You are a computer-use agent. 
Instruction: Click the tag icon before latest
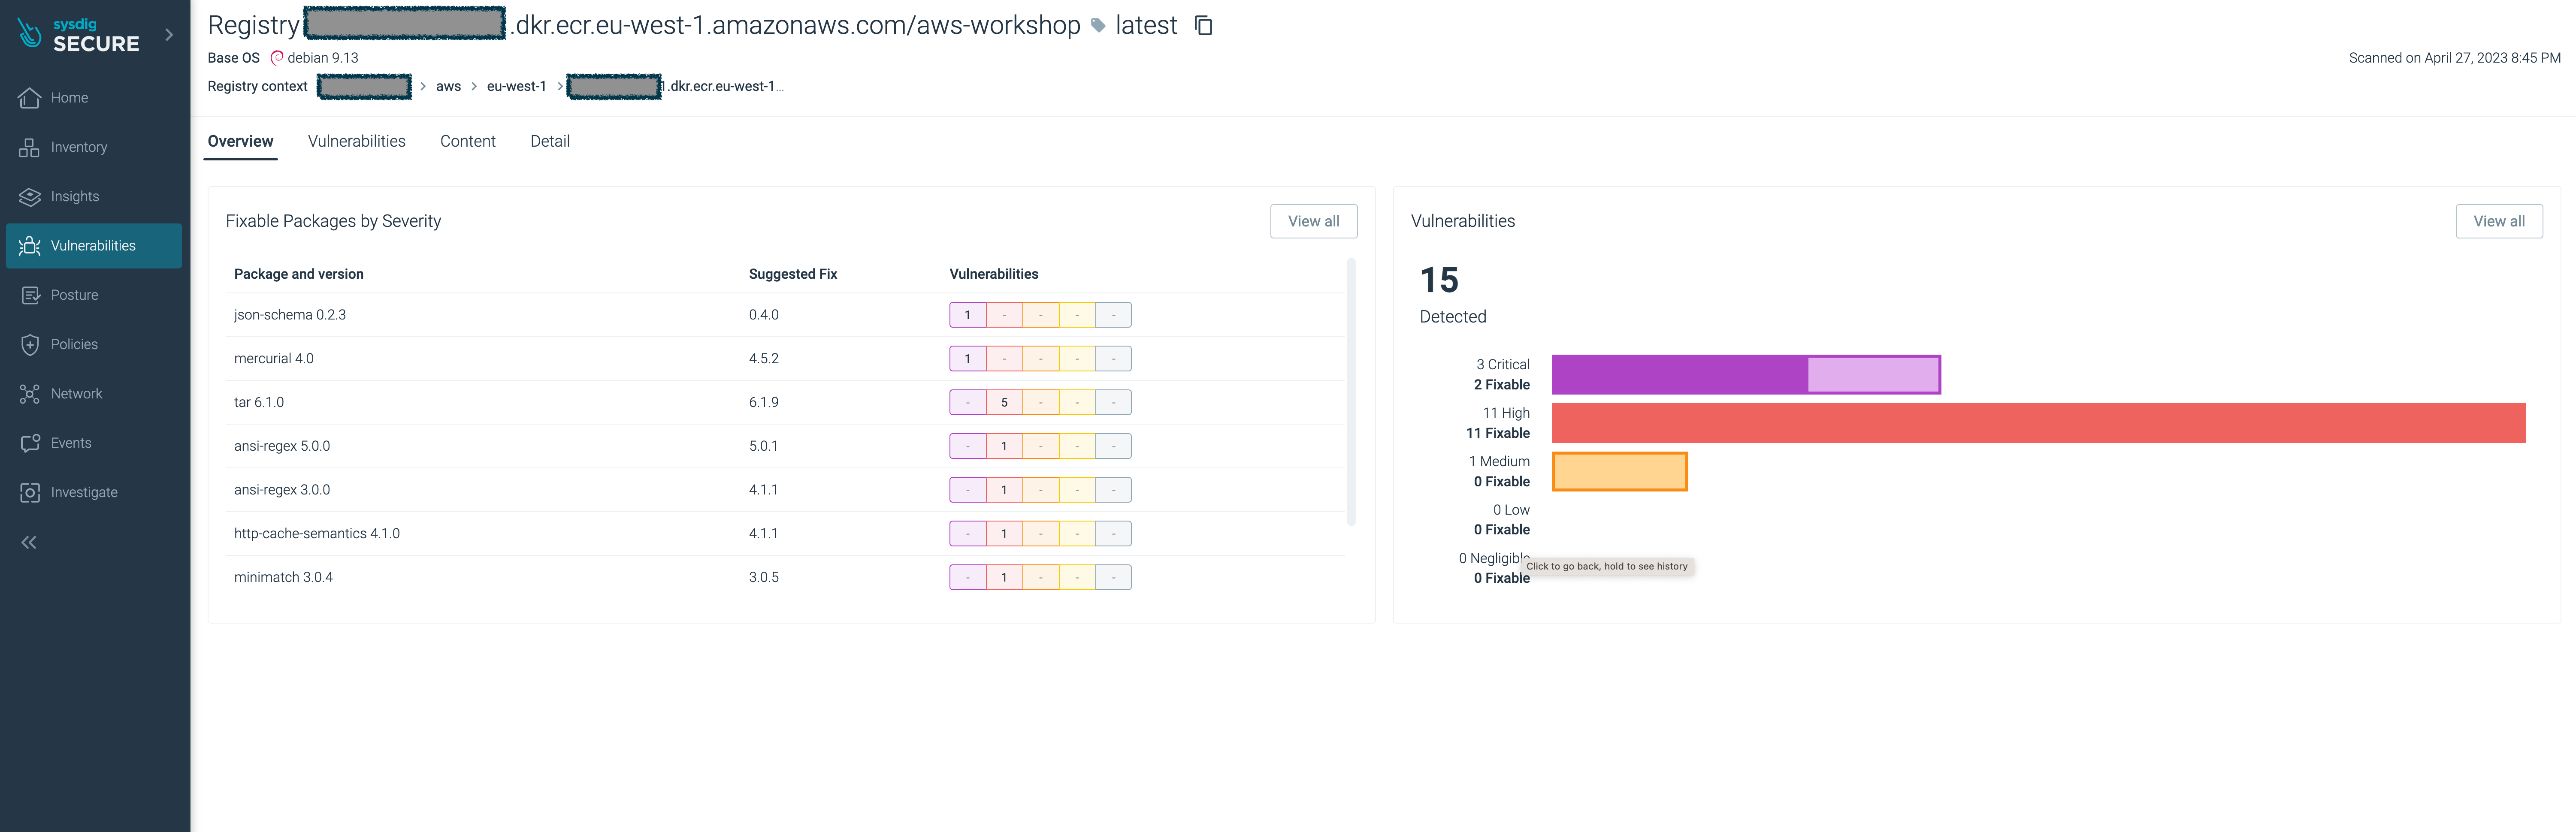coord(1098,26)
